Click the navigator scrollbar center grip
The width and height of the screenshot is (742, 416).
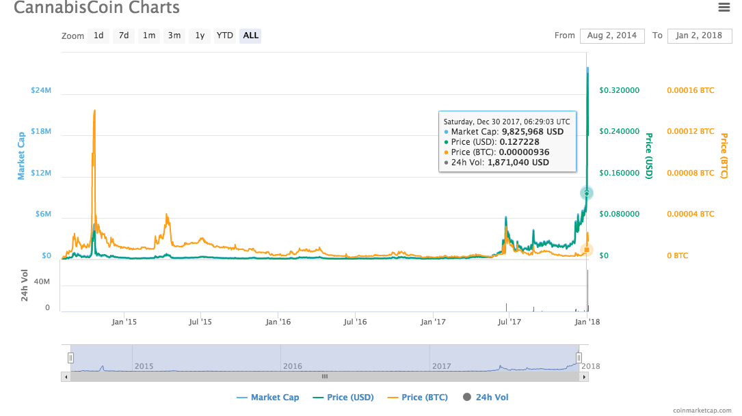tap(325, 377)
